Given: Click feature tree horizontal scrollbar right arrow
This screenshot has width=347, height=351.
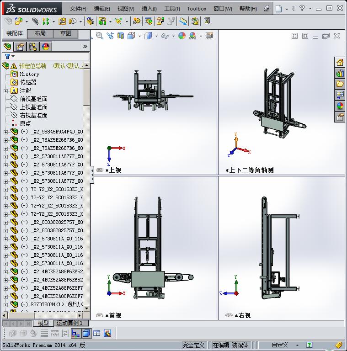Looking at the screenshot, I should (80, 315).
